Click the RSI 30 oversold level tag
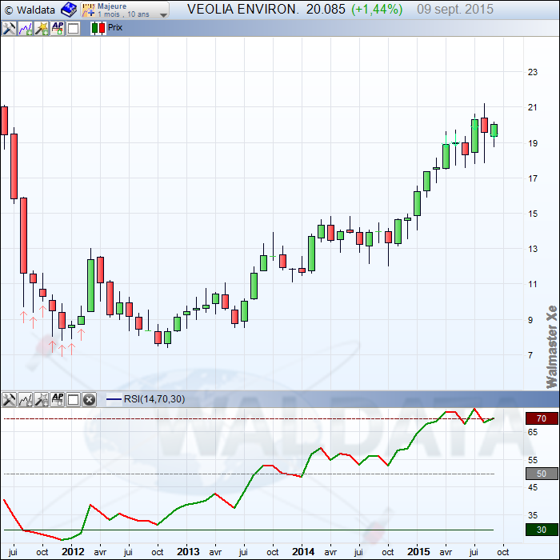Image resolution: width=560 pixels, height=560 pixels. (542, 530)
